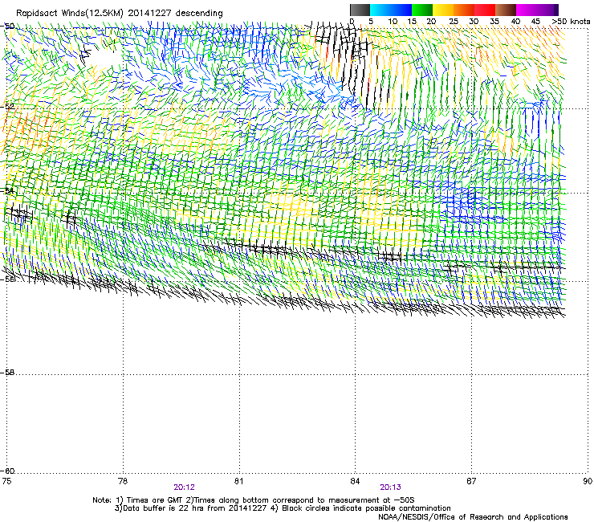Click the purple 20:13 time label
The width and height of the screenshot is (594, 522).
click(x=391, y=487)
